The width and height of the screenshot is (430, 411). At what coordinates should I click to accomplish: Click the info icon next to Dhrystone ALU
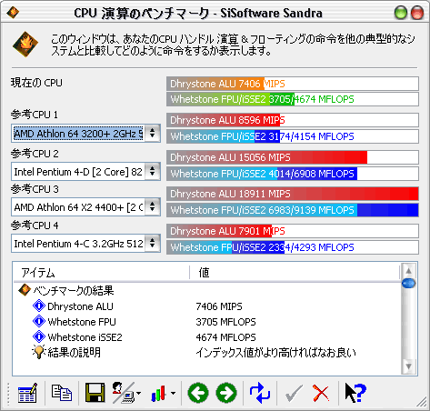point(39,306)
